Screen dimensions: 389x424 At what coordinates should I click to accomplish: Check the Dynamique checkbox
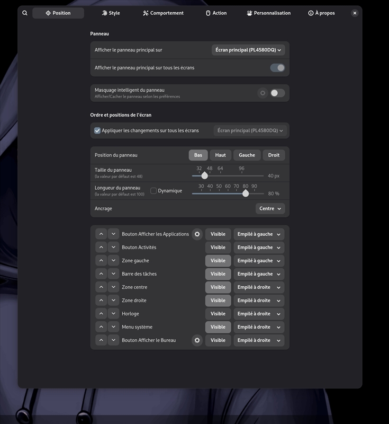pos(153,191)
